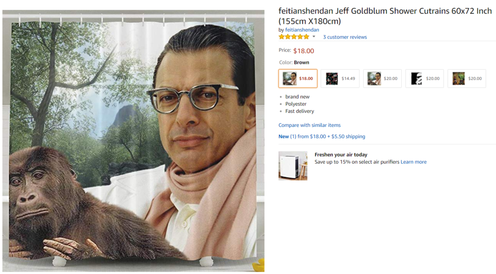Click the thumbnail inside the selected Brown swatch
The height and width of the screenshot is (274, 496).
(x=290, y=78)
